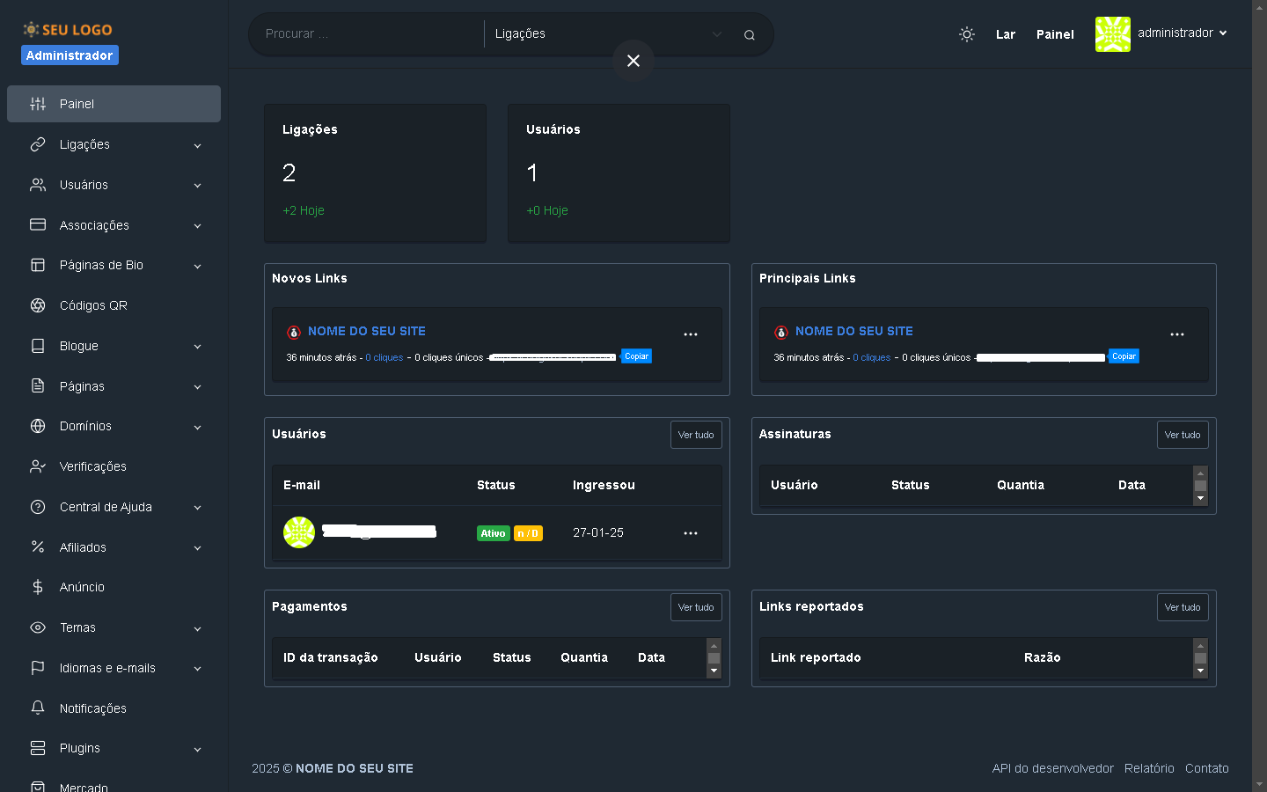
Task: Toggle the light/dark theme sun icon
Action: [966, 34]
